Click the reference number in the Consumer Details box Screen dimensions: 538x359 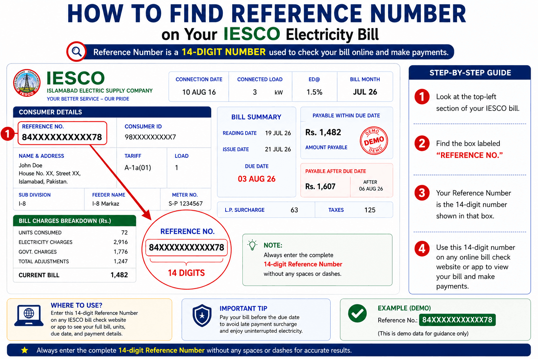(62, 137)
